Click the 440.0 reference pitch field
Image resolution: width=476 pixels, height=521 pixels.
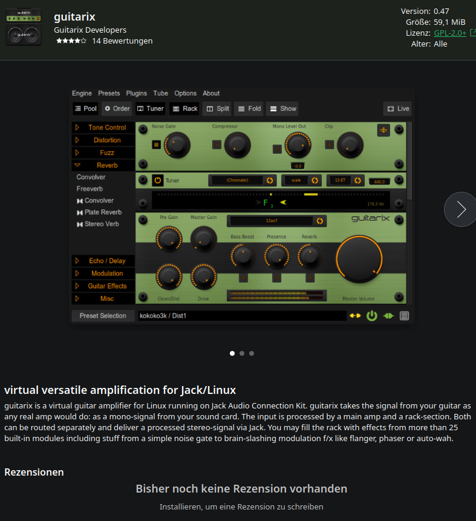379,182
